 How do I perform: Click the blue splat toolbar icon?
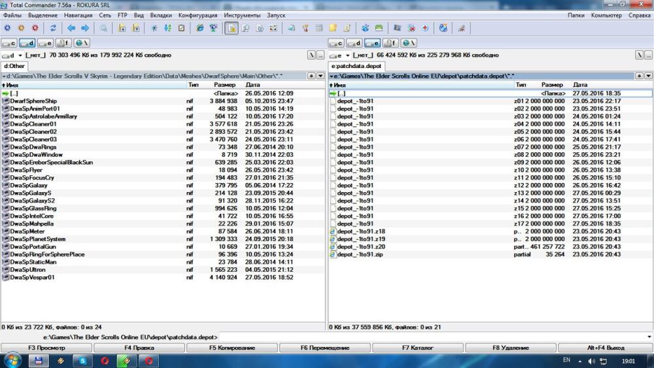[365, 28]
